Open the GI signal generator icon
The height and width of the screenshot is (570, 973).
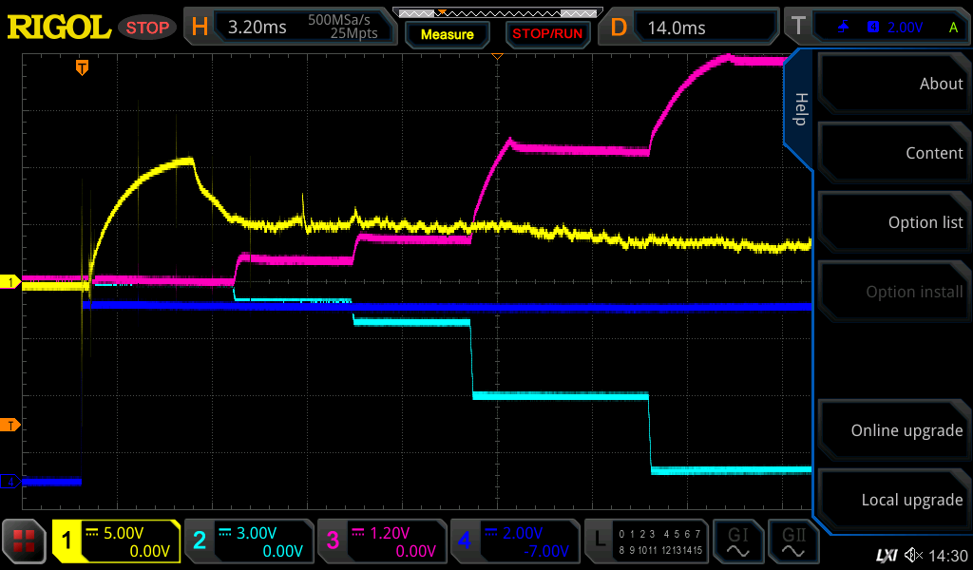[x=737, y=541]
